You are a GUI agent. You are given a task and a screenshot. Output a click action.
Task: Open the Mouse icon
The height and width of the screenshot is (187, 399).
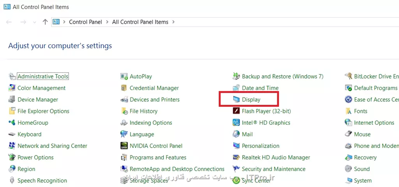coord(348,134)
